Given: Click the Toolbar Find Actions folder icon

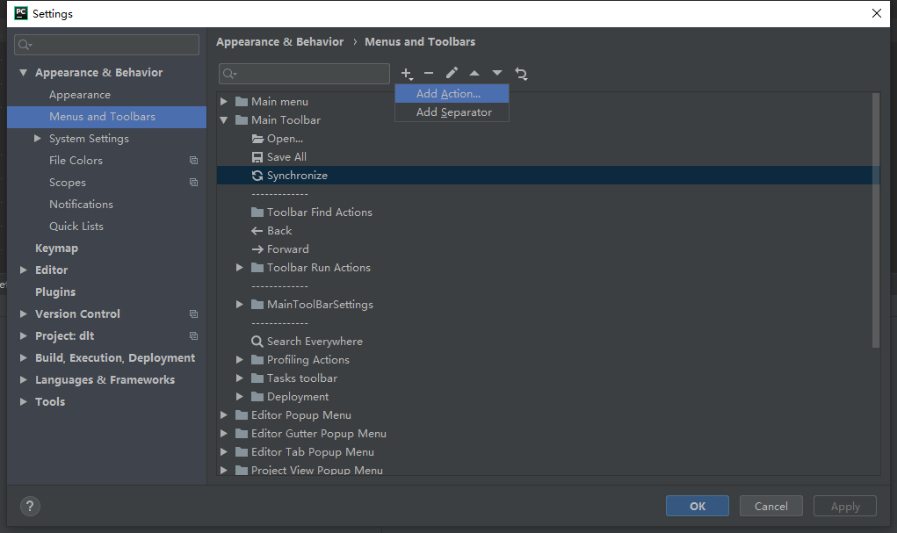Looking at the screenshot, I should tap(257, 212).
